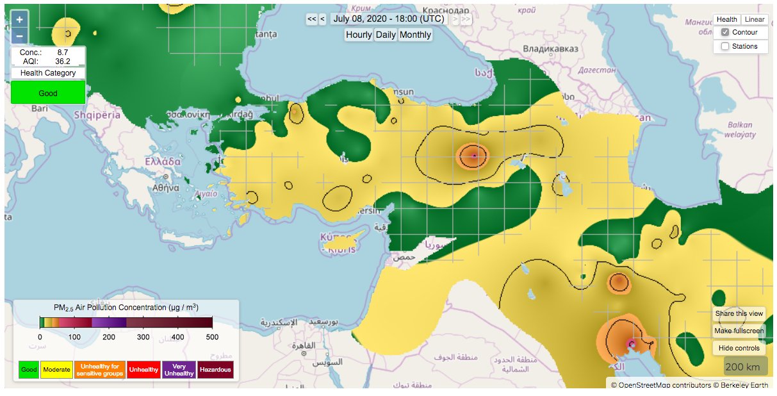
Task: Step back one hour with < button
Action: tap(322, 19)
